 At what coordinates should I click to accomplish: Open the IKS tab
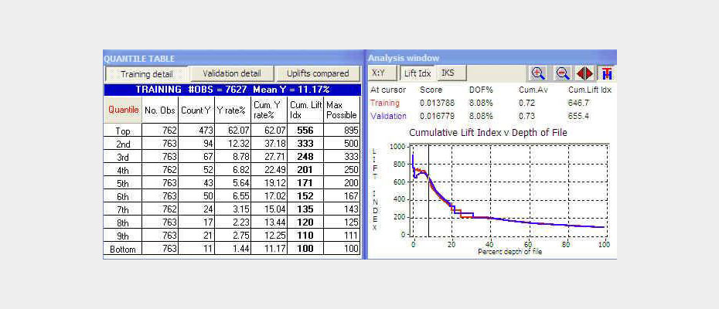click(452, 73)
